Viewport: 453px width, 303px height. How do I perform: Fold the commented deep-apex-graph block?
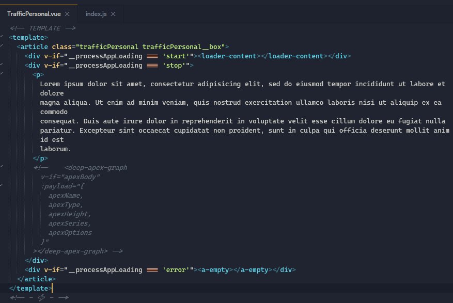pos(2,167)
